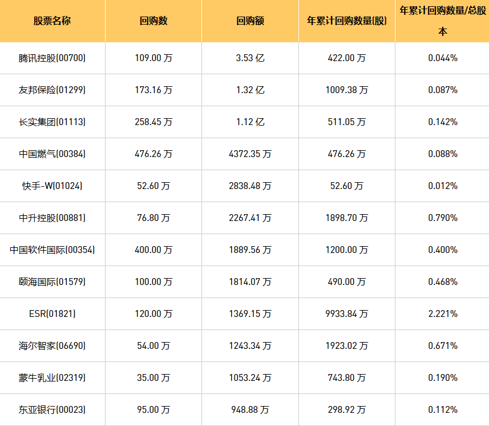
Task: Choose the 中升控股(00881) stock name
Action: point(52,218)
